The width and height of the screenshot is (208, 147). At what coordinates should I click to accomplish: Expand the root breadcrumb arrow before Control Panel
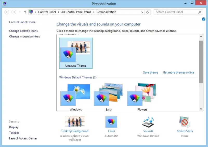coord(35,12)
